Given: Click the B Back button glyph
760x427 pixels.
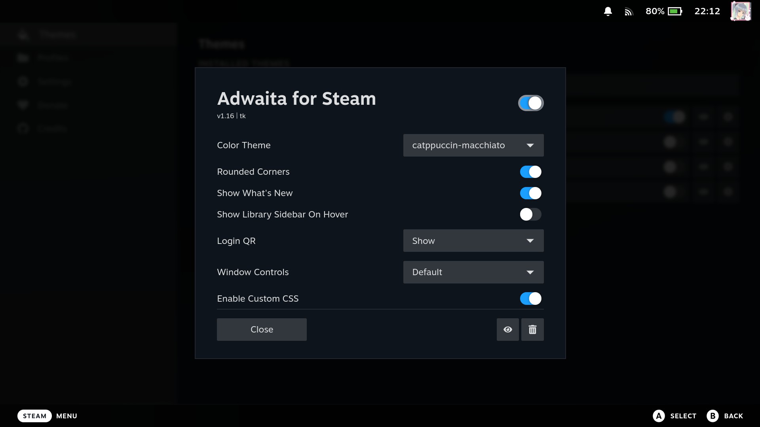Looking at the screenshot, I should (712, 416).
